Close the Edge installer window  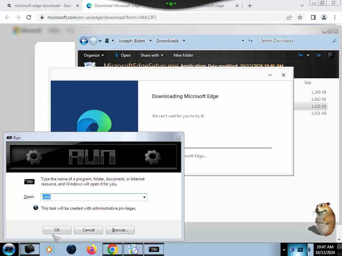[283, 75]
